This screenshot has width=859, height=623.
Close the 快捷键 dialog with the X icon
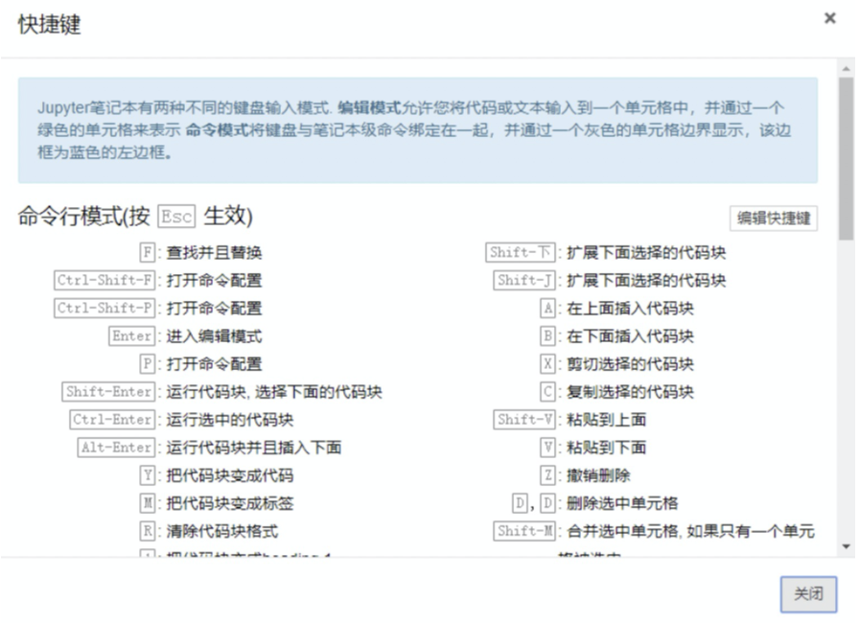[x=829, y=18]
